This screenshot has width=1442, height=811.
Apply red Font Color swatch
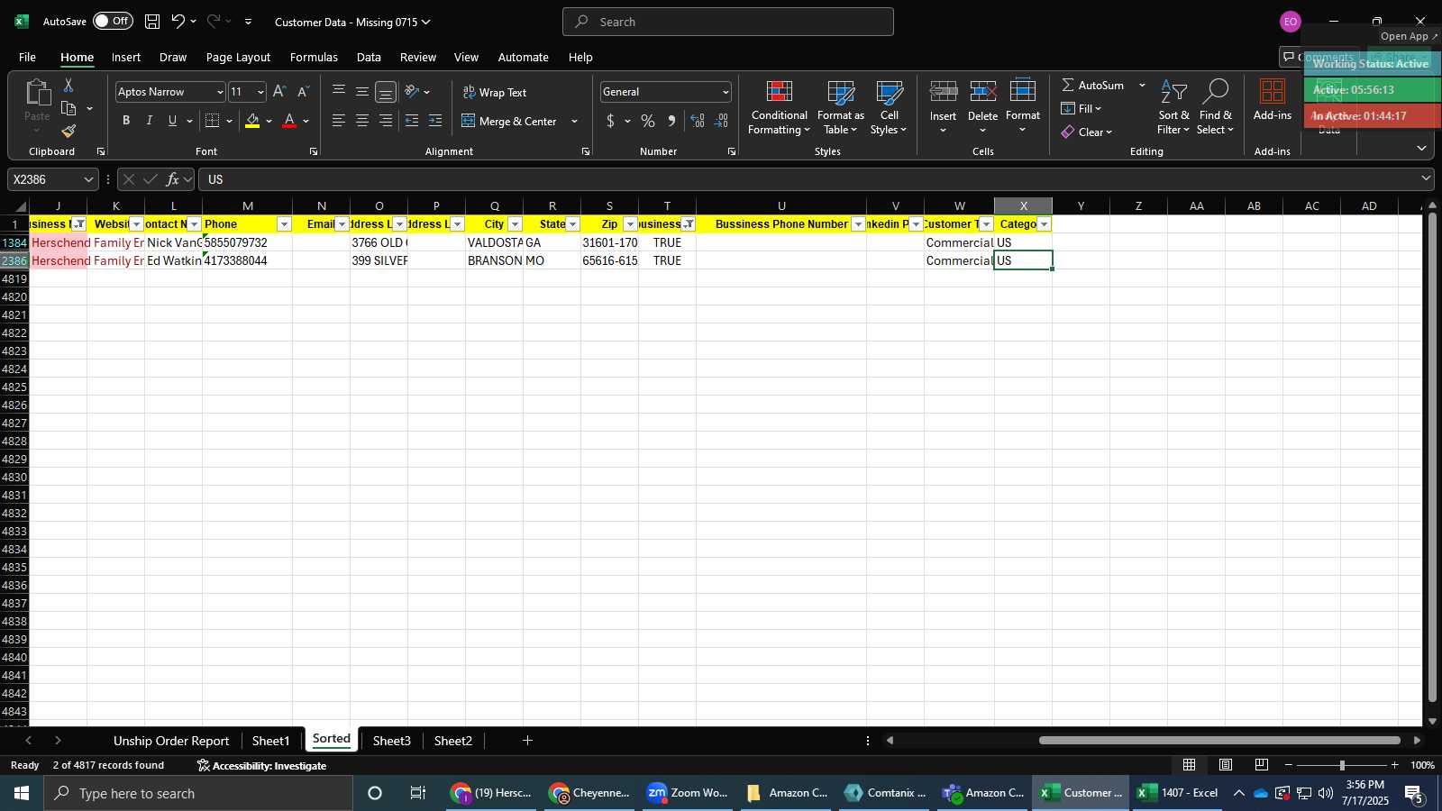(289, 121)
